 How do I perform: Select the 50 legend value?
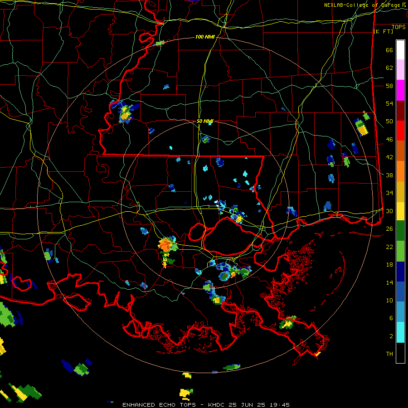coord(389,121)
